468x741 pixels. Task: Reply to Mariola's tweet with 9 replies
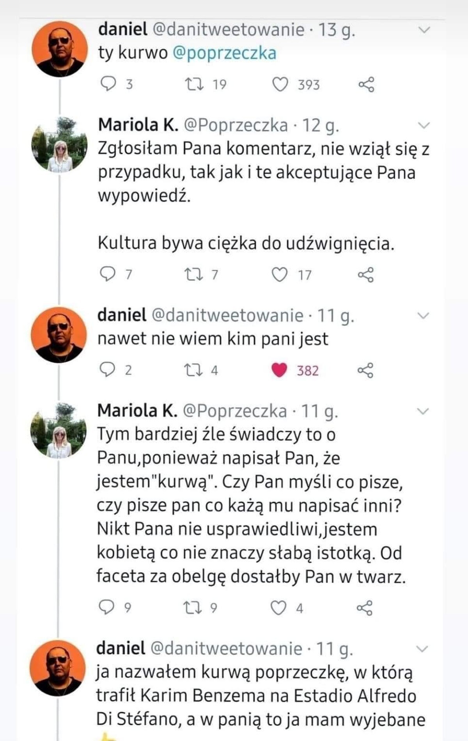pos(106,607)
